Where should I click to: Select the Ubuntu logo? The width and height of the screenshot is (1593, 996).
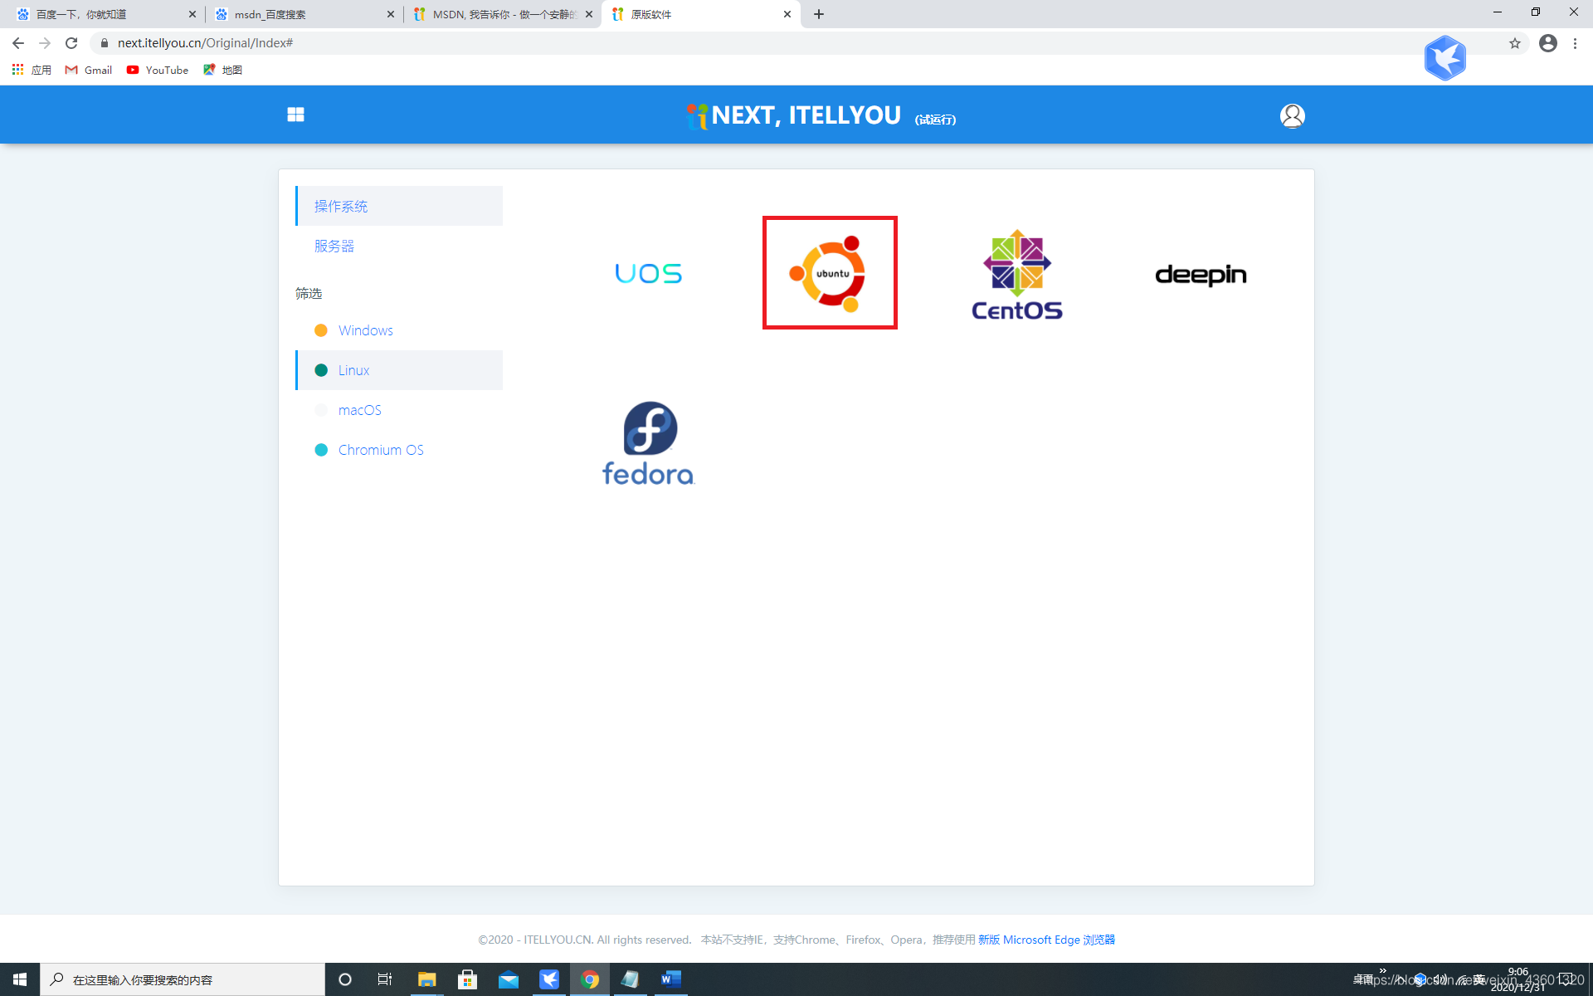click(830, 272)
